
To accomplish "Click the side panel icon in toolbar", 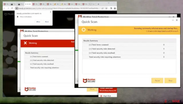I will (x=111, y=8).
